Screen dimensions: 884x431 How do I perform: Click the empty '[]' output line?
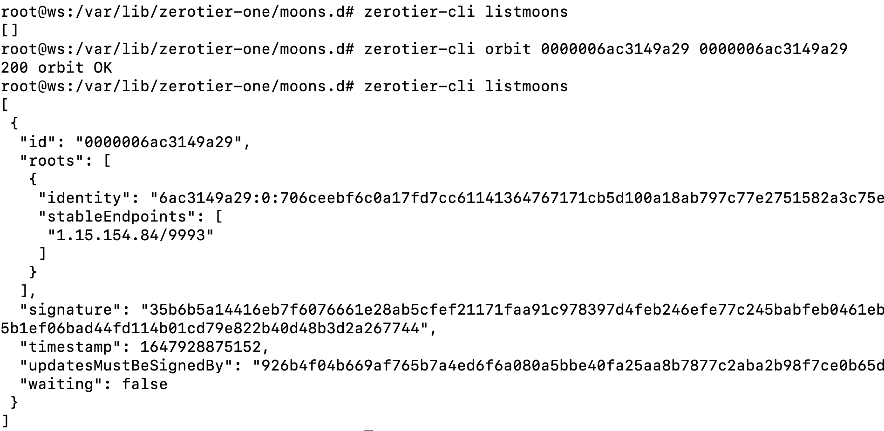tap(10, 30)
